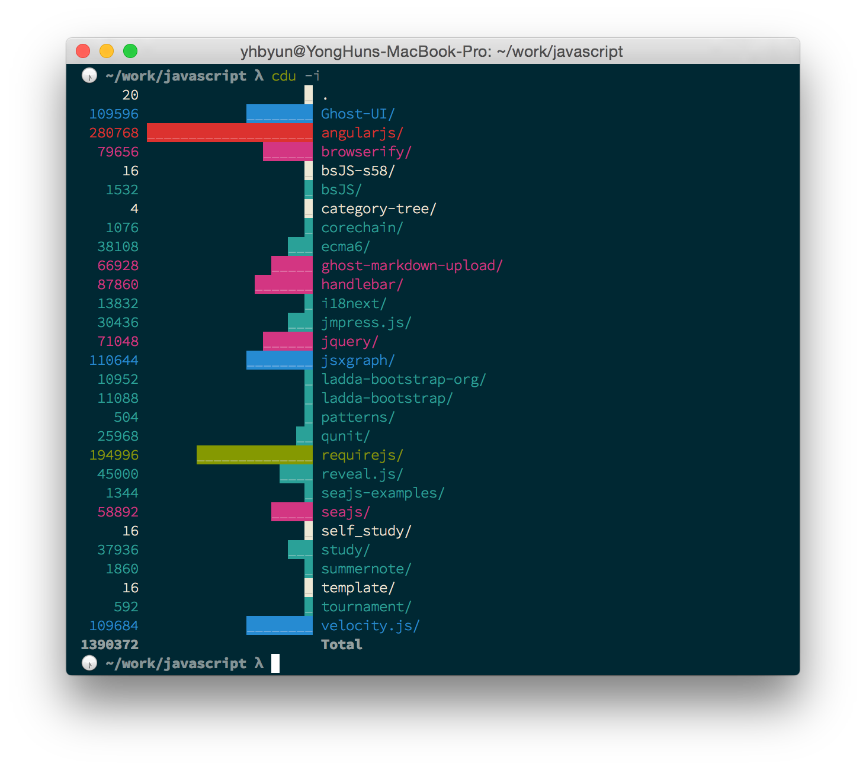Select the 'jsxgraph/' directory name
Image resolution: width=866 pixels, height=770 pixels.
[358, 360]
